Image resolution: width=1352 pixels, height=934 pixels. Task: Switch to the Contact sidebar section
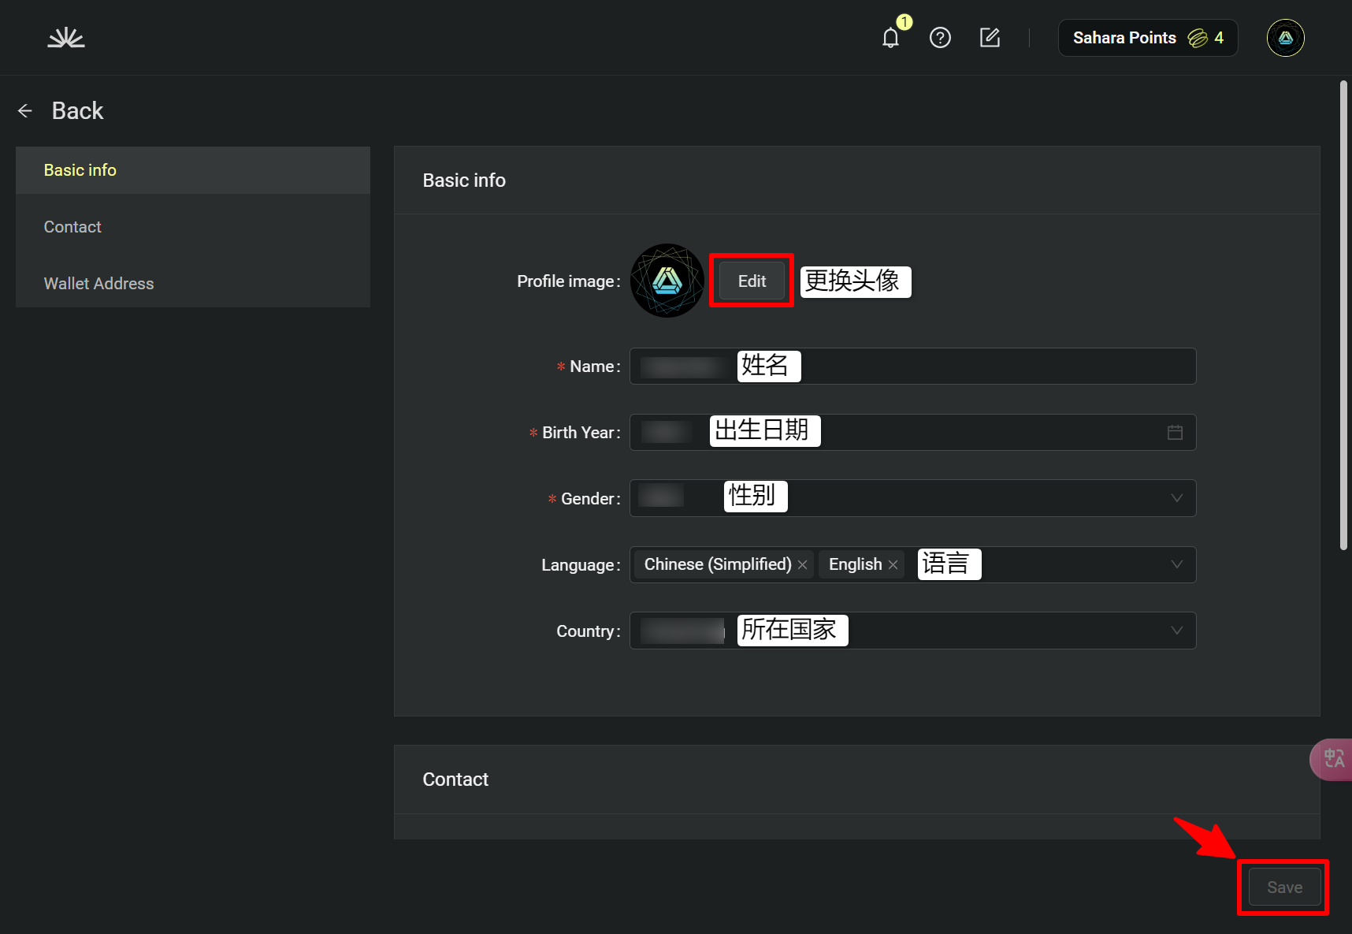[x=72, y=227]
